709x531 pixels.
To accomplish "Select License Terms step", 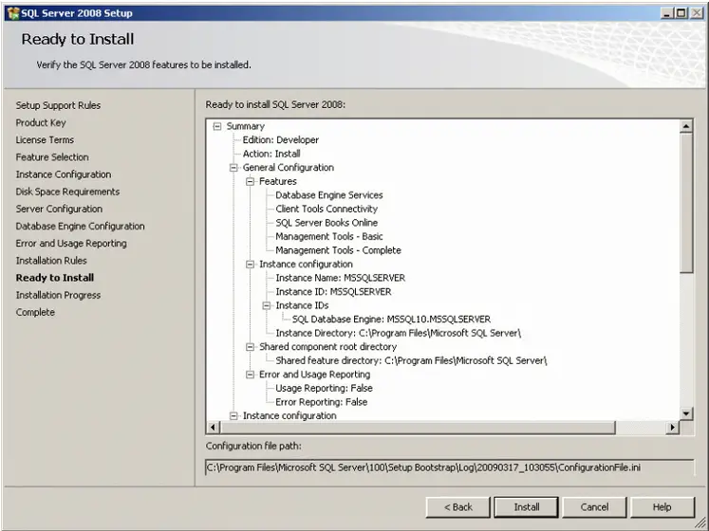I will (x=45, y=139).
